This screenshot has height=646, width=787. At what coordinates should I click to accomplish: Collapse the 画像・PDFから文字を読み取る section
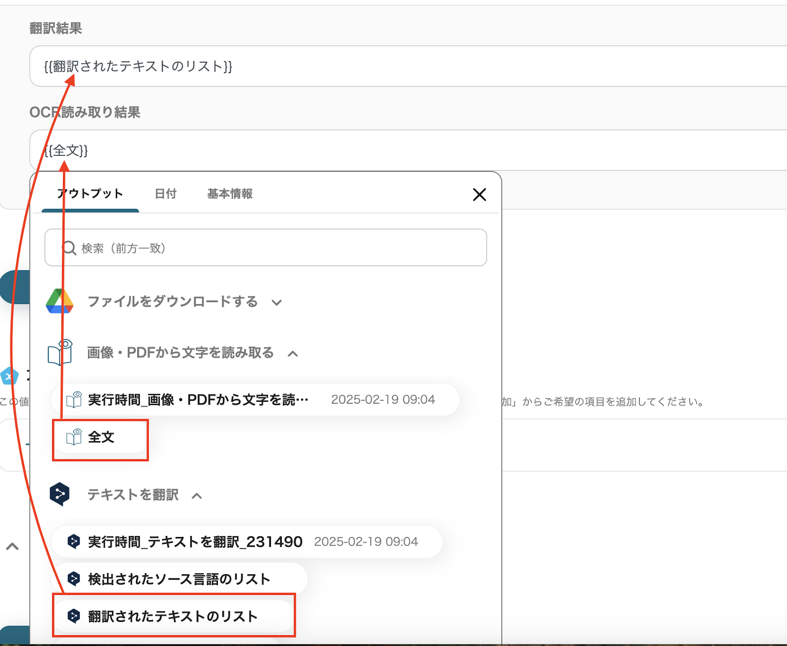[x=293, y=354]
